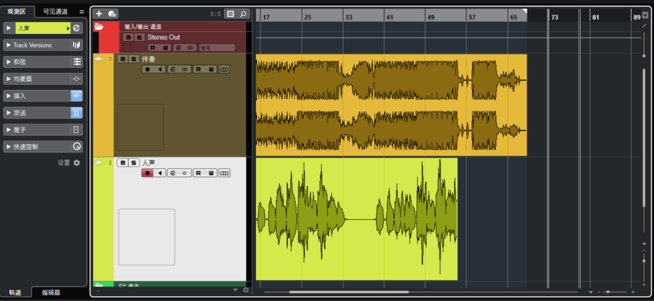Viewport: 654px width, 301px height.
Task: Open the 设置 gear in inspector
Action: click(76, 163)
